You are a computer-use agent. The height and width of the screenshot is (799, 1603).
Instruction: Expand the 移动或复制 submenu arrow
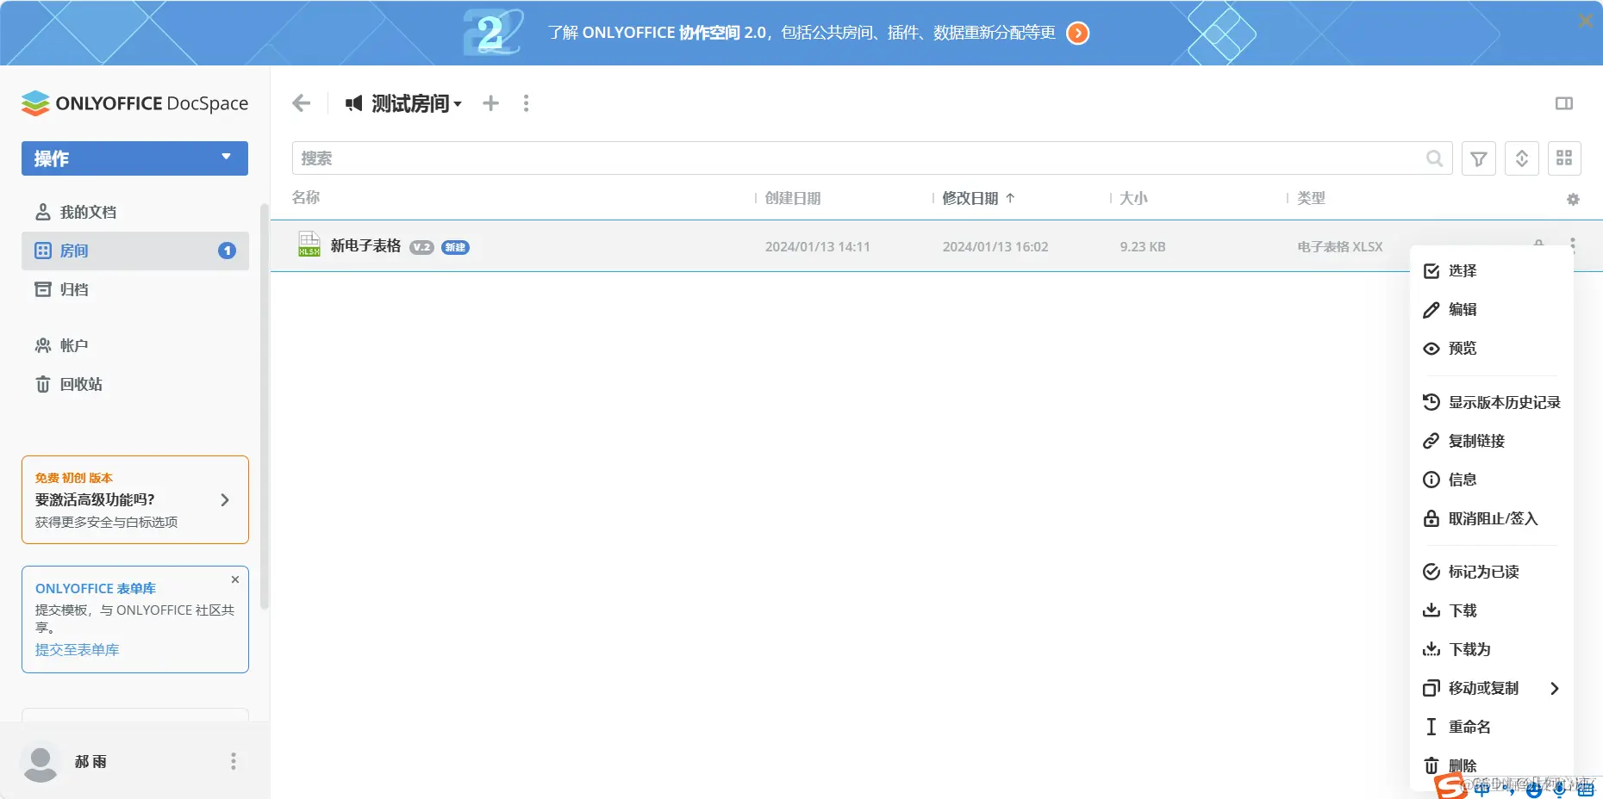click(1556, 688)
